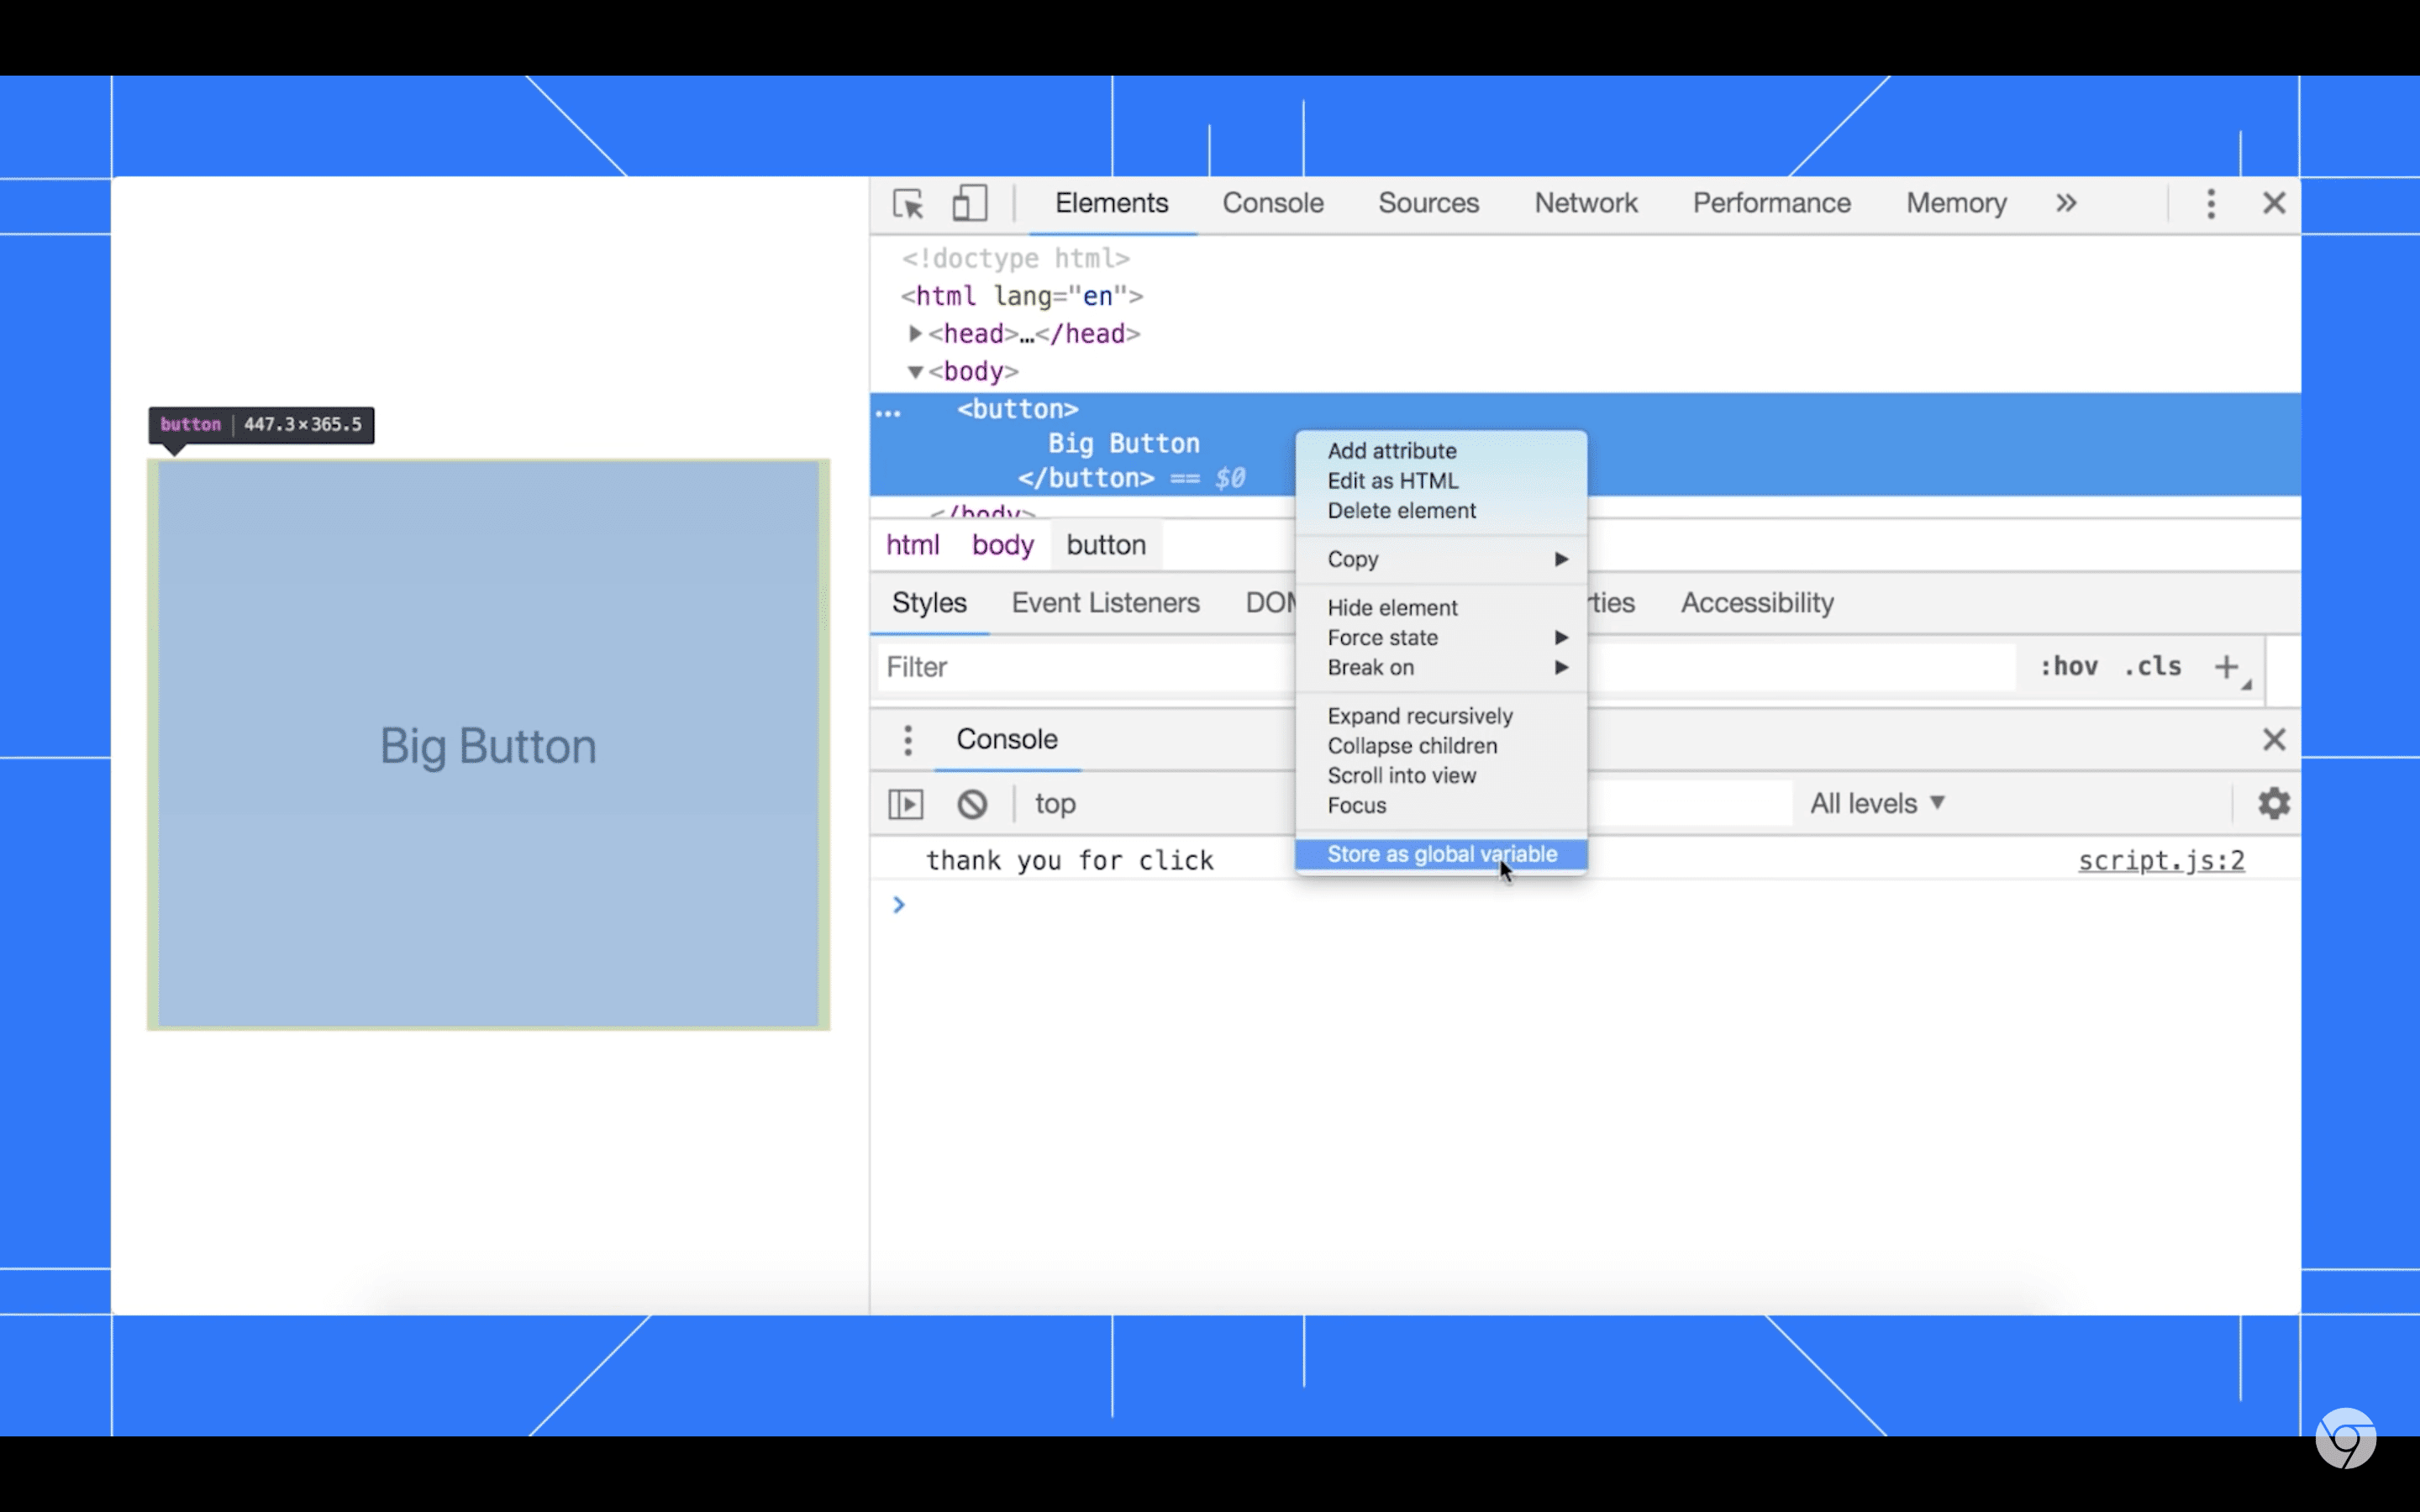Click the Console panel tab

pos(1274,202)
